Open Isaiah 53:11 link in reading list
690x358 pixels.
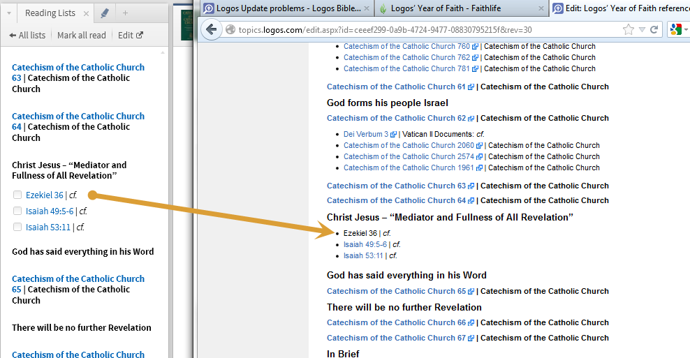pos(48,227)
